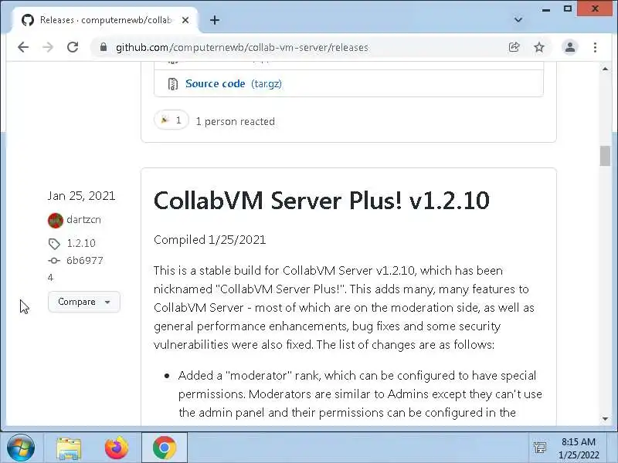The image size is (618, 463).
Task: Reload the page with the refresh icon
Action: pos(73,47)
